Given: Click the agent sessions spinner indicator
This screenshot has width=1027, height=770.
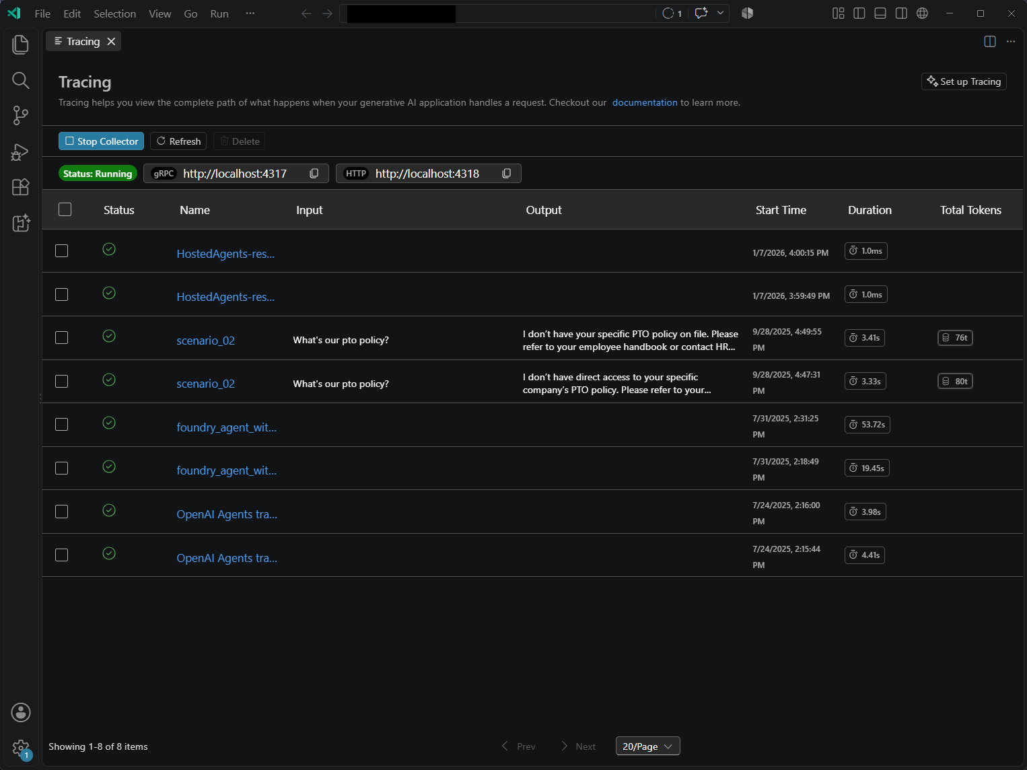Looking at the screenshot, I should tap(672, 13).
